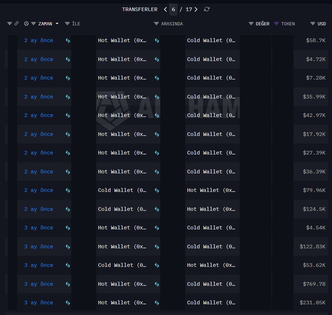This screenshot has height=315, width=332.
Task: Open transaction icon in $4.72K row
Action: tap(68, 59)
